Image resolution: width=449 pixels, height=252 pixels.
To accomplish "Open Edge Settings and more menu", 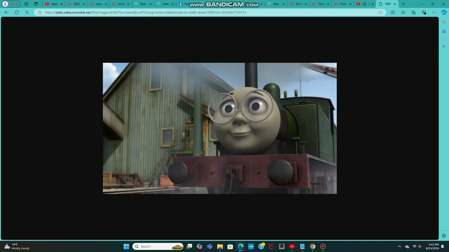I will tap(434, 12).
